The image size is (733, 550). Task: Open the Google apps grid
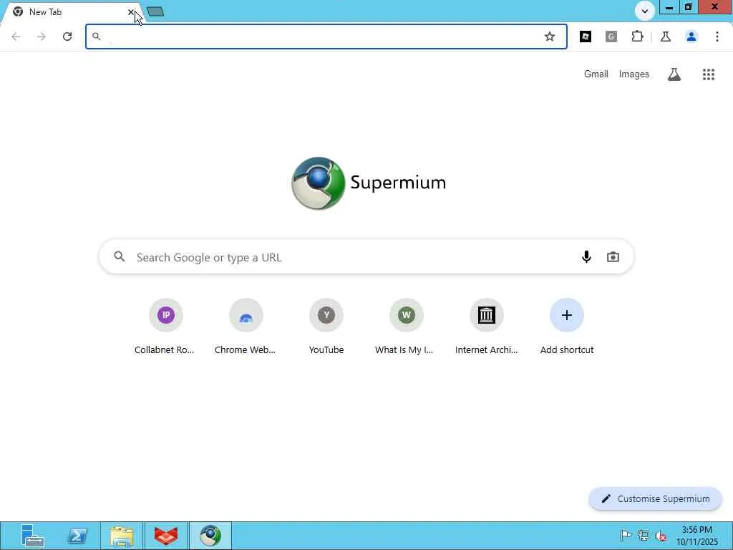(709, 74)
